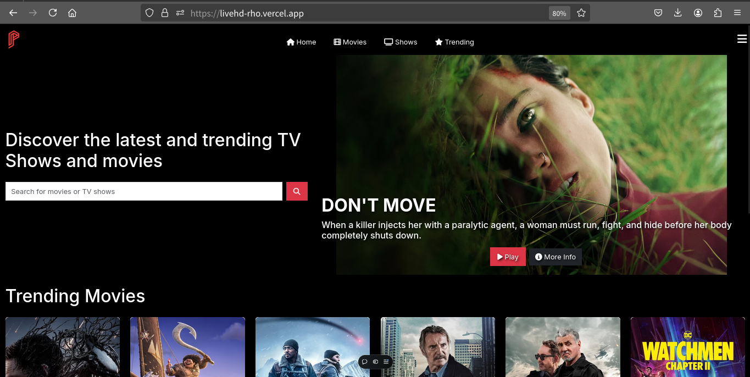Click the Don't Move synopsis text
The width and height of the screenshot is (750, 377).
pos(526,230)
